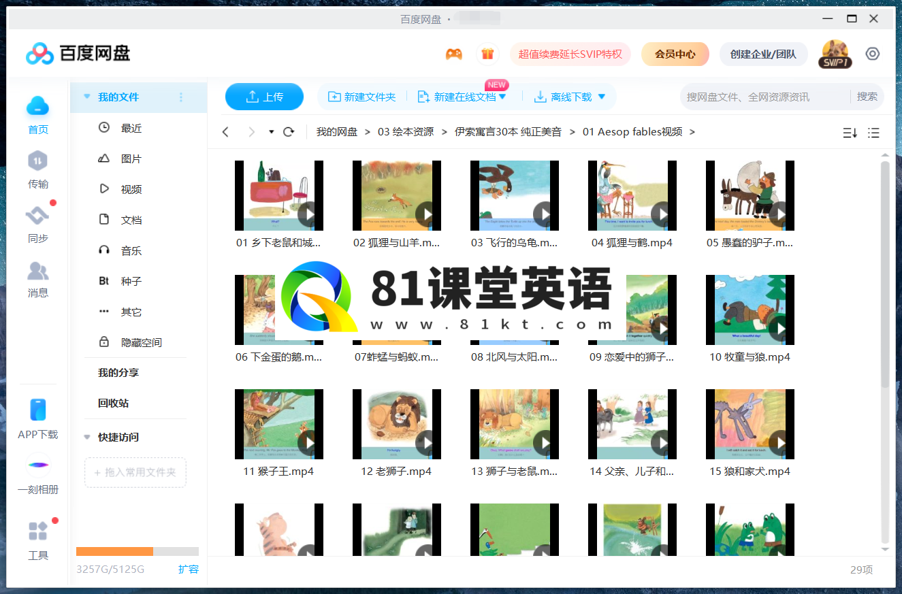
Task: Select 01 乡下老鼠和城 video thumbnail
Action: pyautogui.click(x=279, y=196)
